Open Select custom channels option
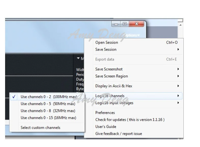 pos(47,127)
